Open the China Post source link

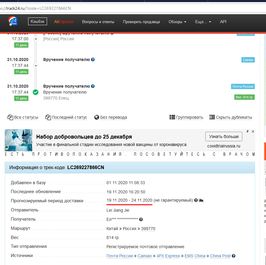coord(220,256)
